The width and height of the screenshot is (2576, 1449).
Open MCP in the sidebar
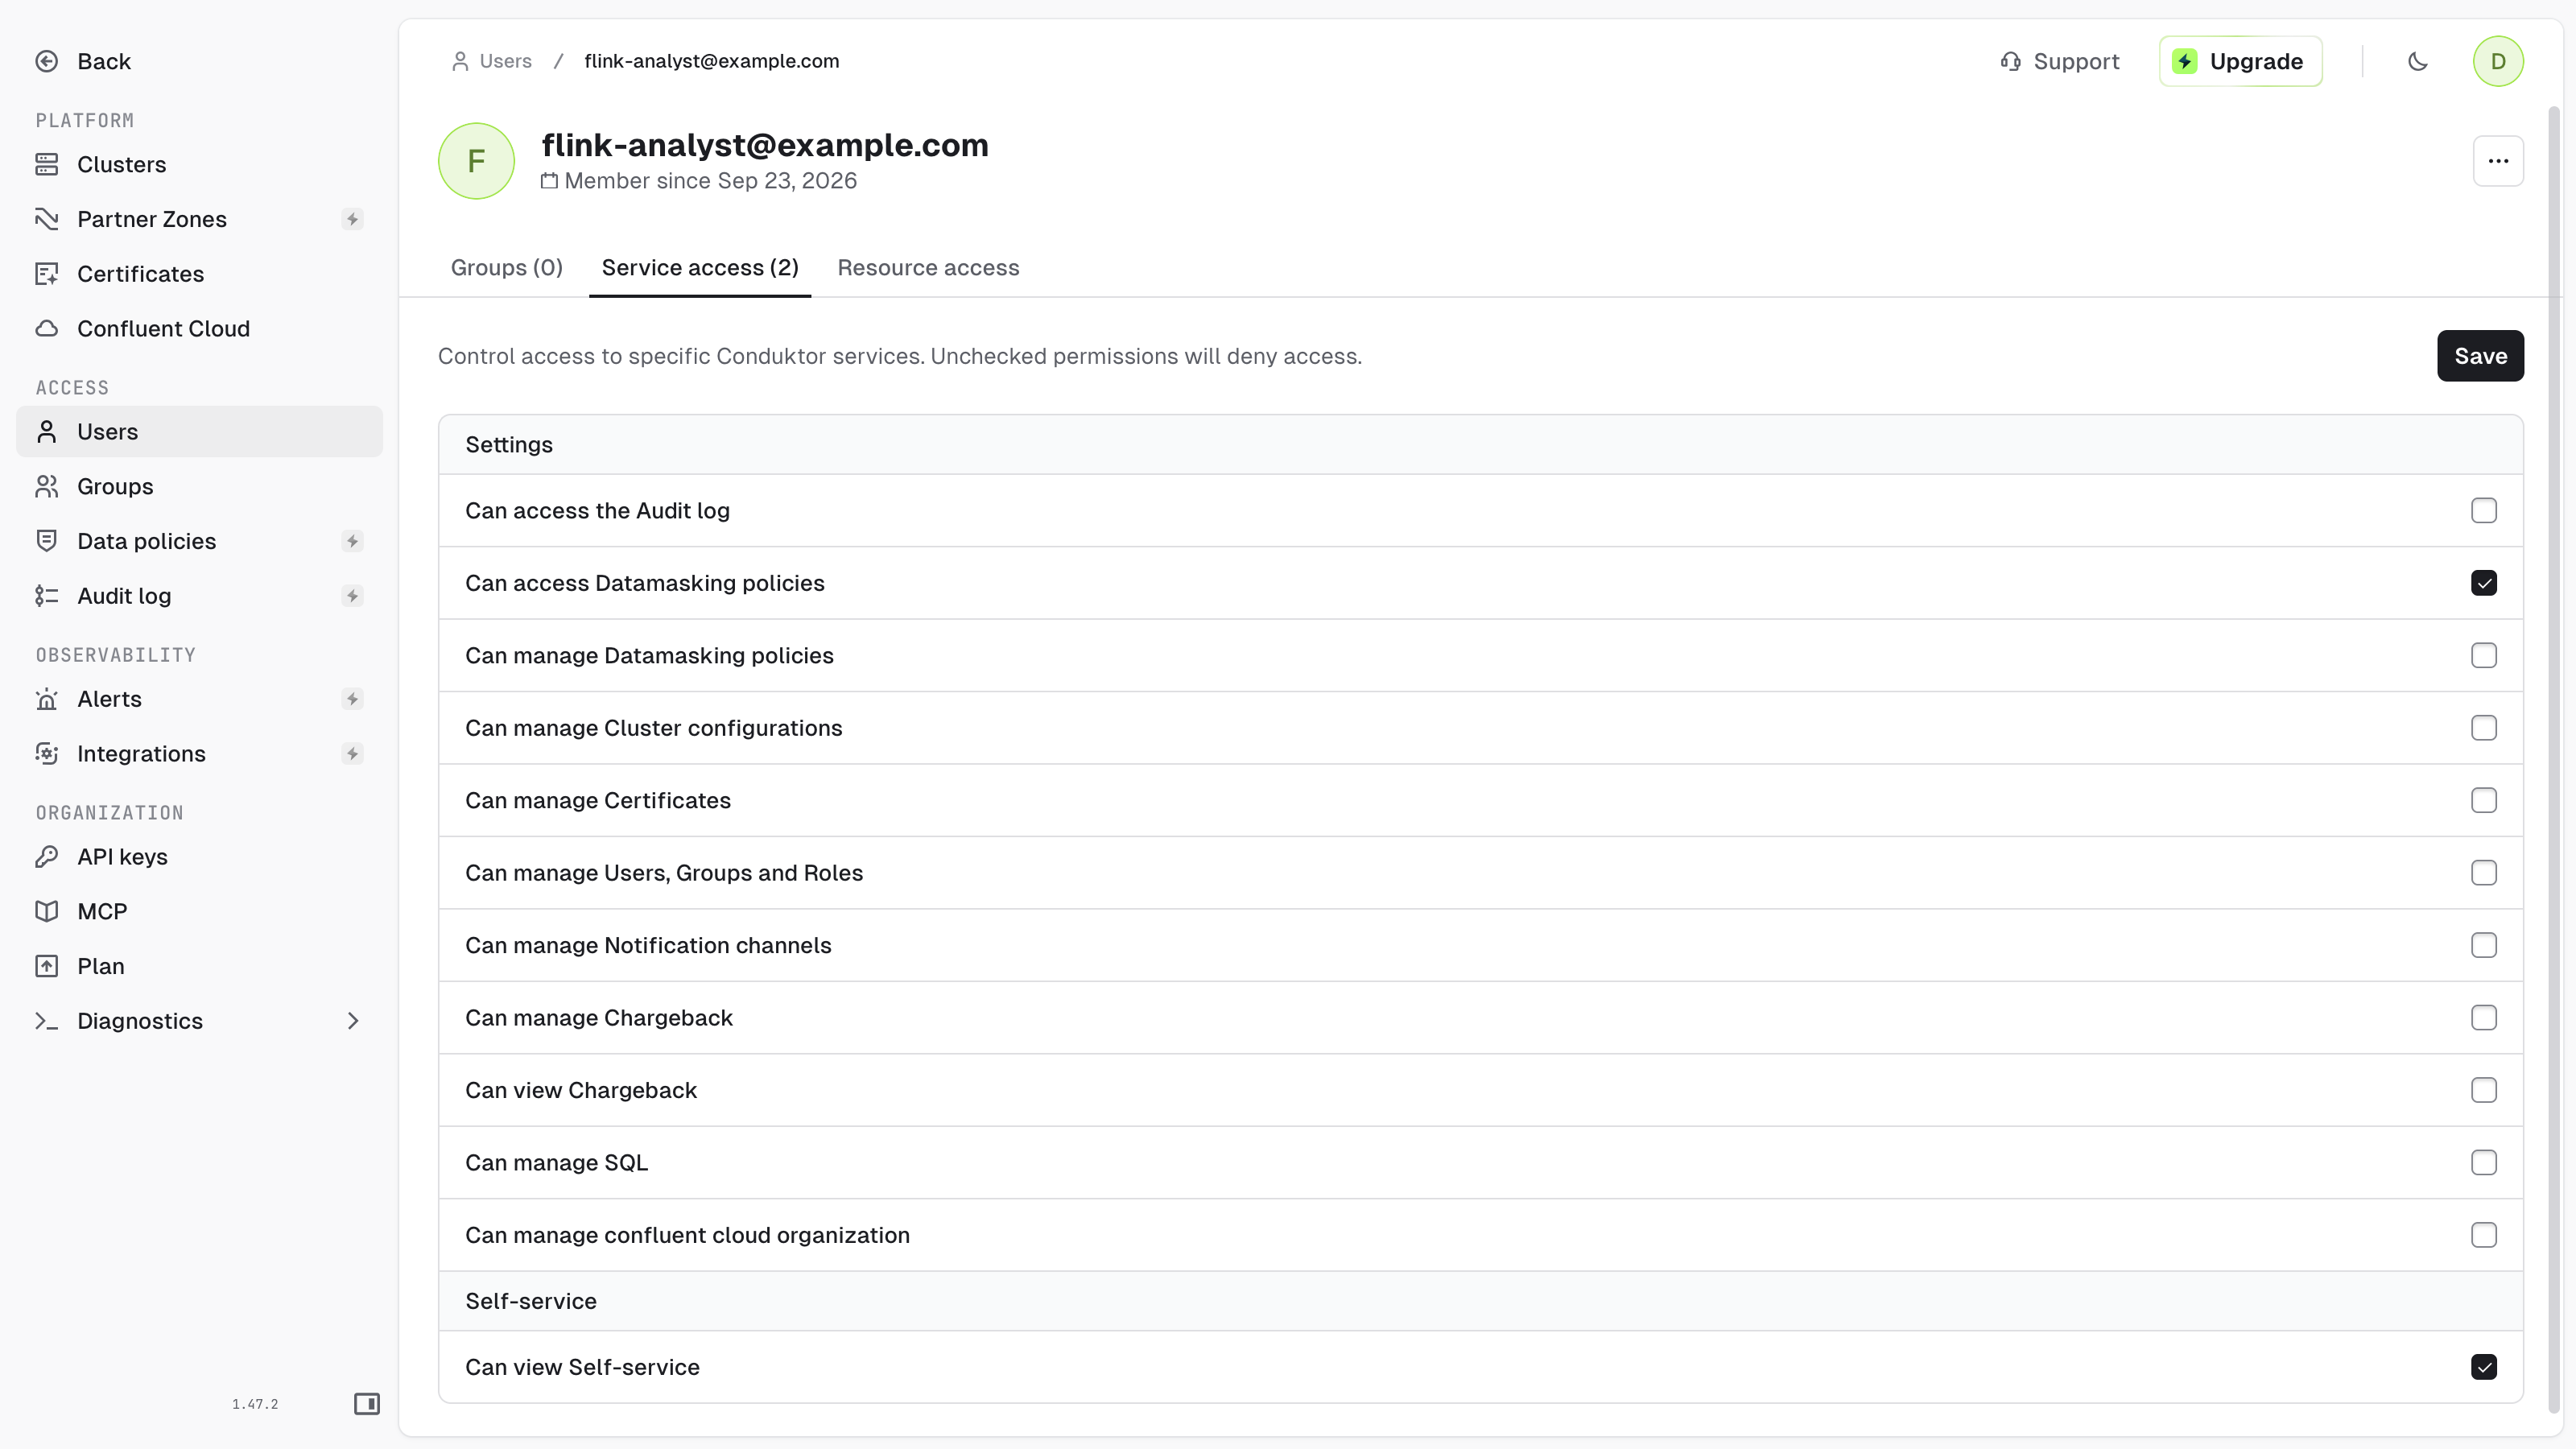tap(199, 912)
